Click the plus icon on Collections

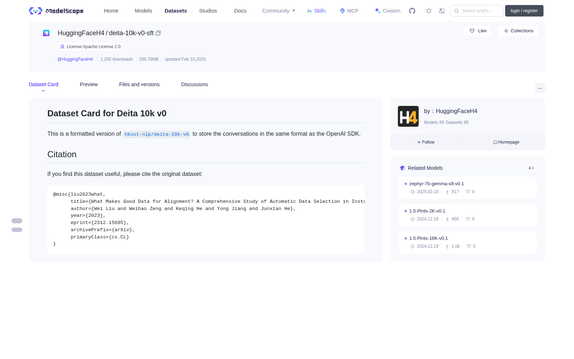(506, 31)
